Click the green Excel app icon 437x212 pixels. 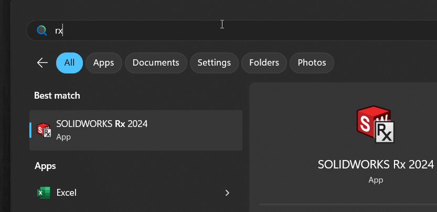pos(44,193)
